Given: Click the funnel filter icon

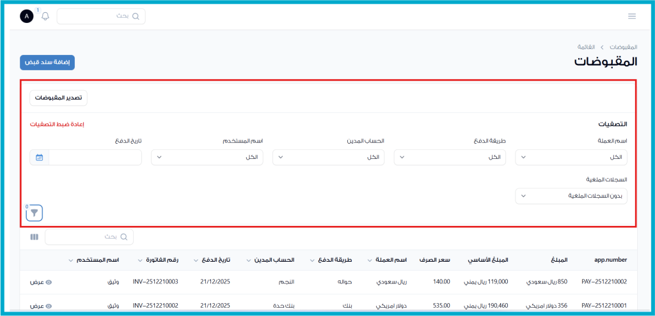Looking at the screenshot, I should pyautogui.click(x=35, y=213).
